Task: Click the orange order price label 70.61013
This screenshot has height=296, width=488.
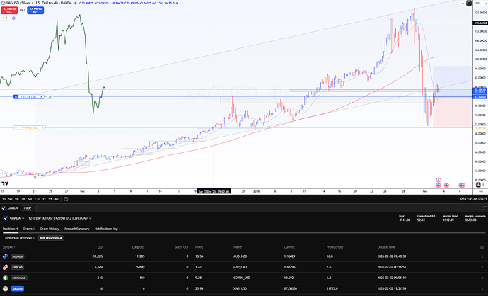Action: click(x=480, y=127)
